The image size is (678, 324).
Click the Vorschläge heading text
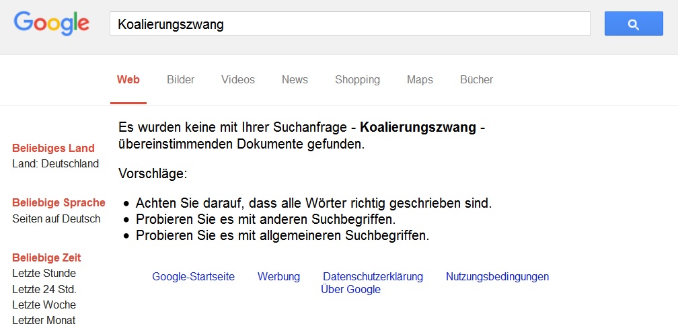153,174
